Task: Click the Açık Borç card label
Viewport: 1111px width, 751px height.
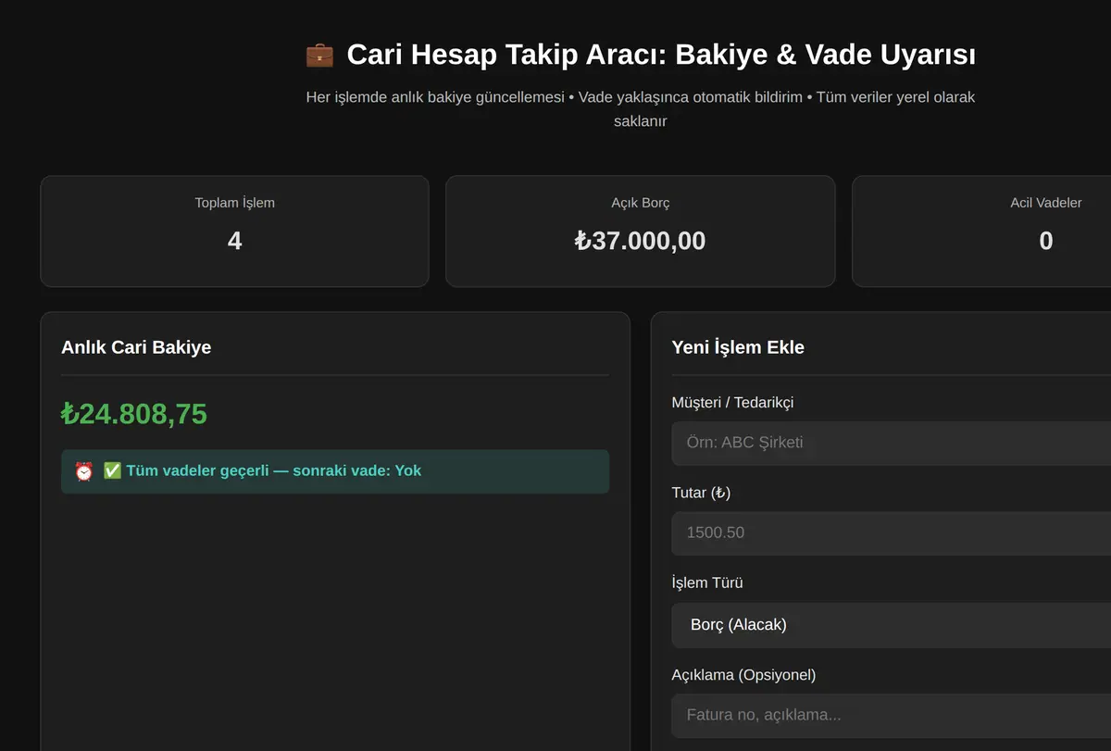Action: coord(640,203)
